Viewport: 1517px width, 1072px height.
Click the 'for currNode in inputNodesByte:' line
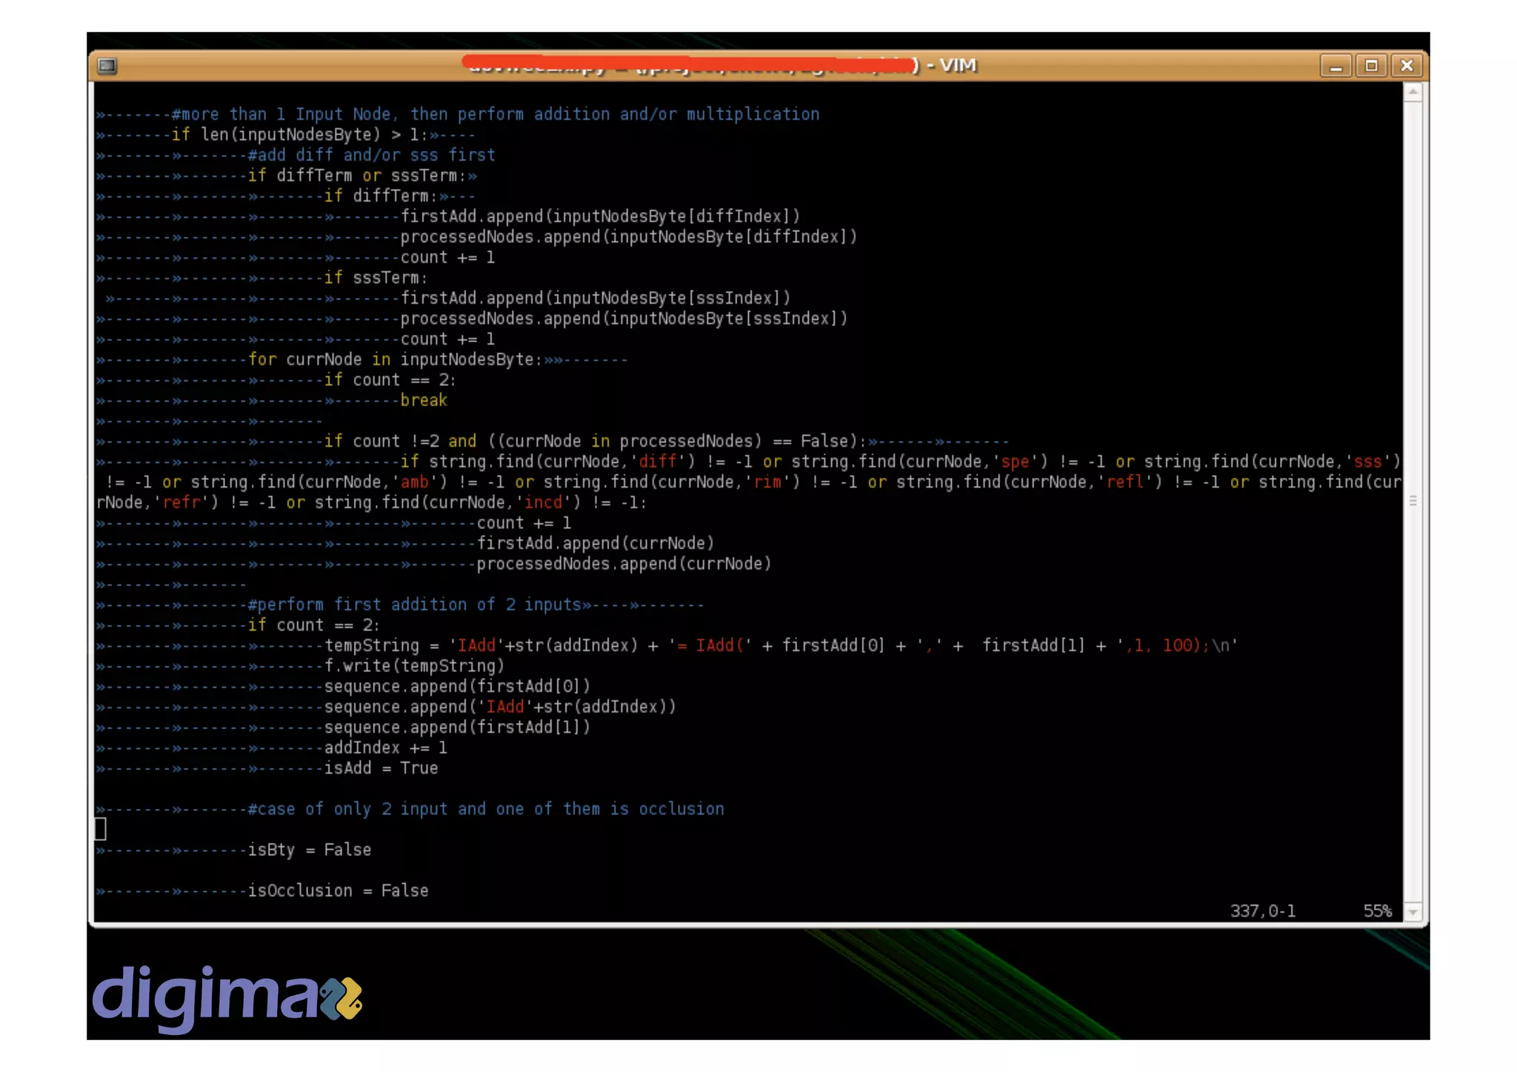click(395, 359)
